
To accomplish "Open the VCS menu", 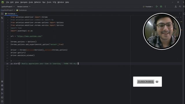I will pyautogui.click(x=54, y=2).
